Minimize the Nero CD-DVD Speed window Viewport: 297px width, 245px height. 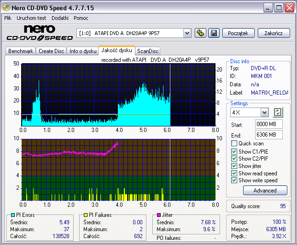coord(268,8)
